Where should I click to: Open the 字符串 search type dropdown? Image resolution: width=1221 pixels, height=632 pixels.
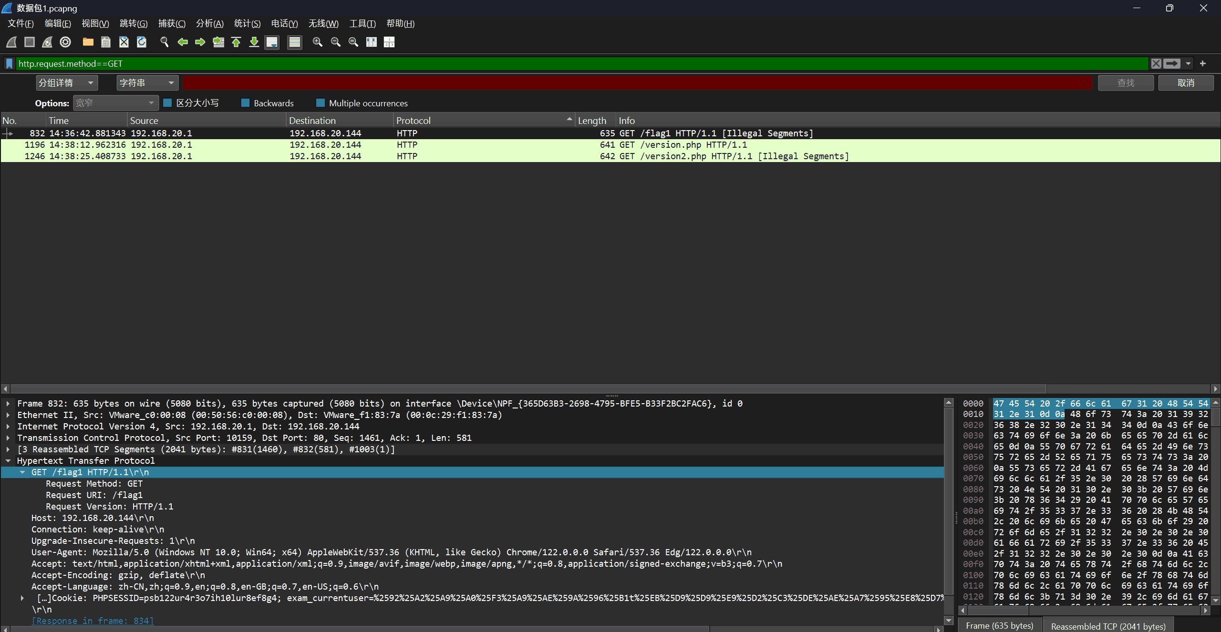[x=147, y=83]
